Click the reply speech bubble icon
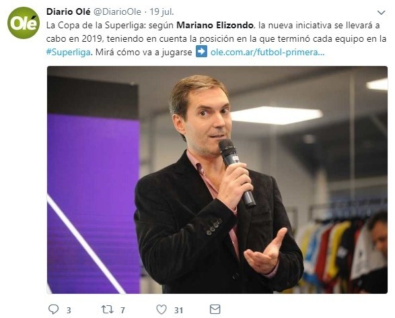This screenshot has height=318, width=395. click(53, 309)
